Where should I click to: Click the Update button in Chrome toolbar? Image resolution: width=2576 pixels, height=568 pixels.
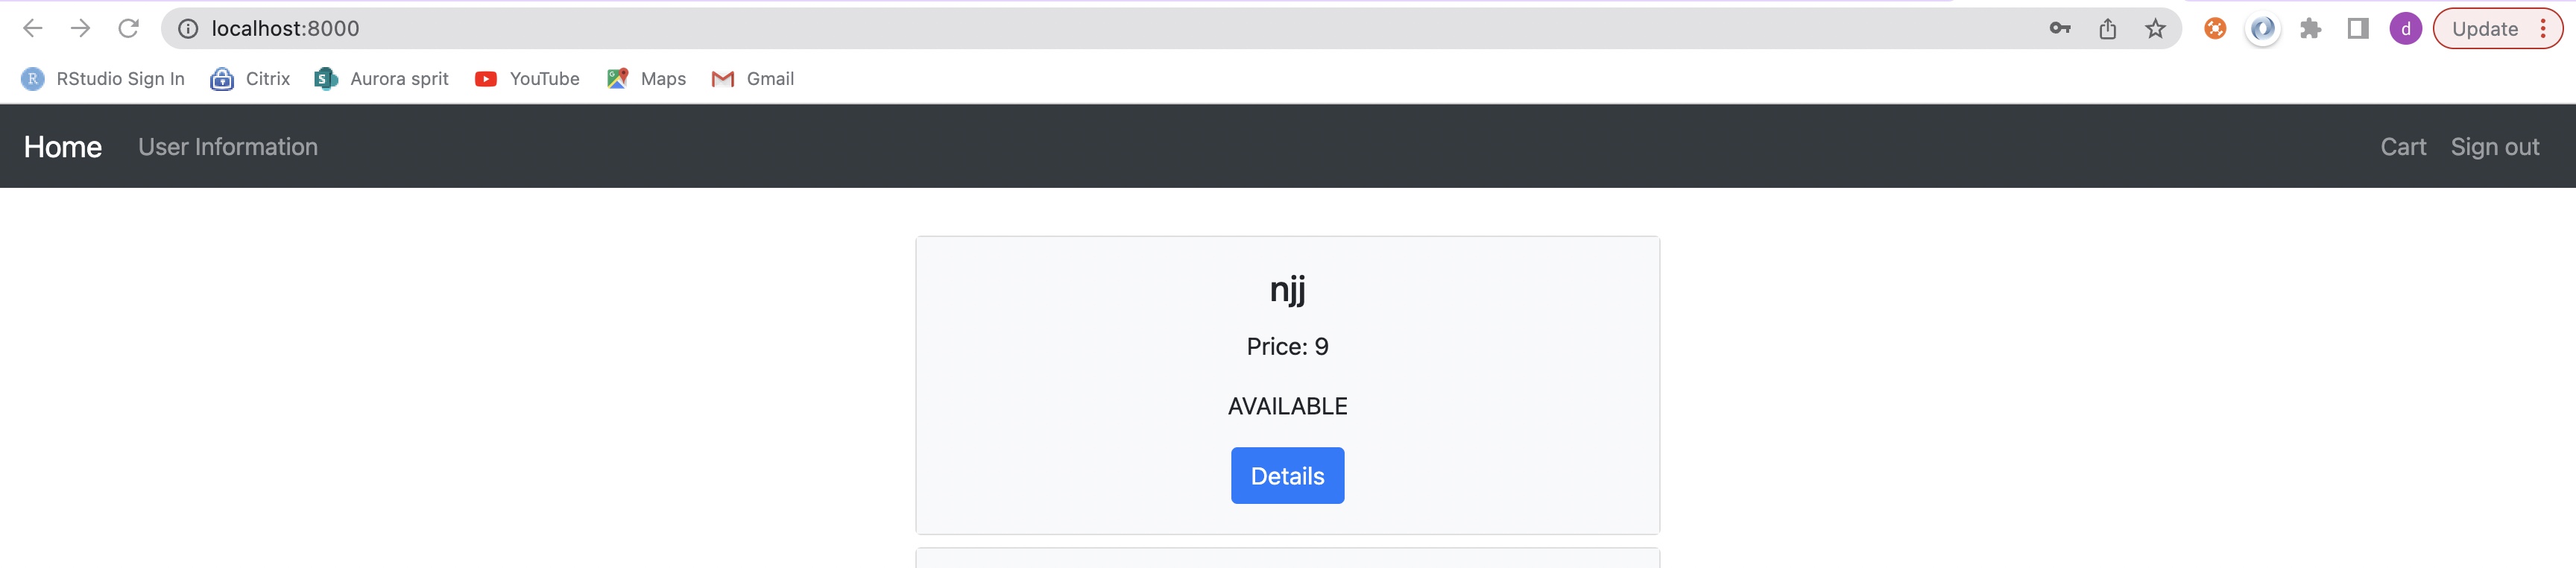point(2497,29)
